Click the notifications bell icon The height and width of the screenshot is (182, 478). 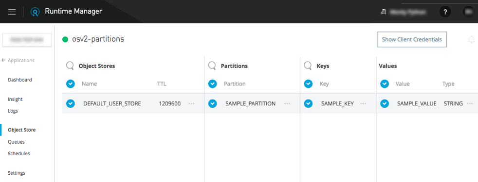coord(471,40)
